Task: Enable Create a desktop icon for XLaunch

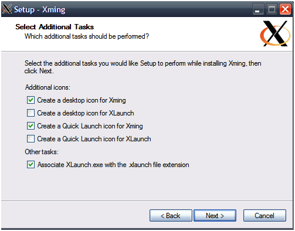Action: [30, 113]
